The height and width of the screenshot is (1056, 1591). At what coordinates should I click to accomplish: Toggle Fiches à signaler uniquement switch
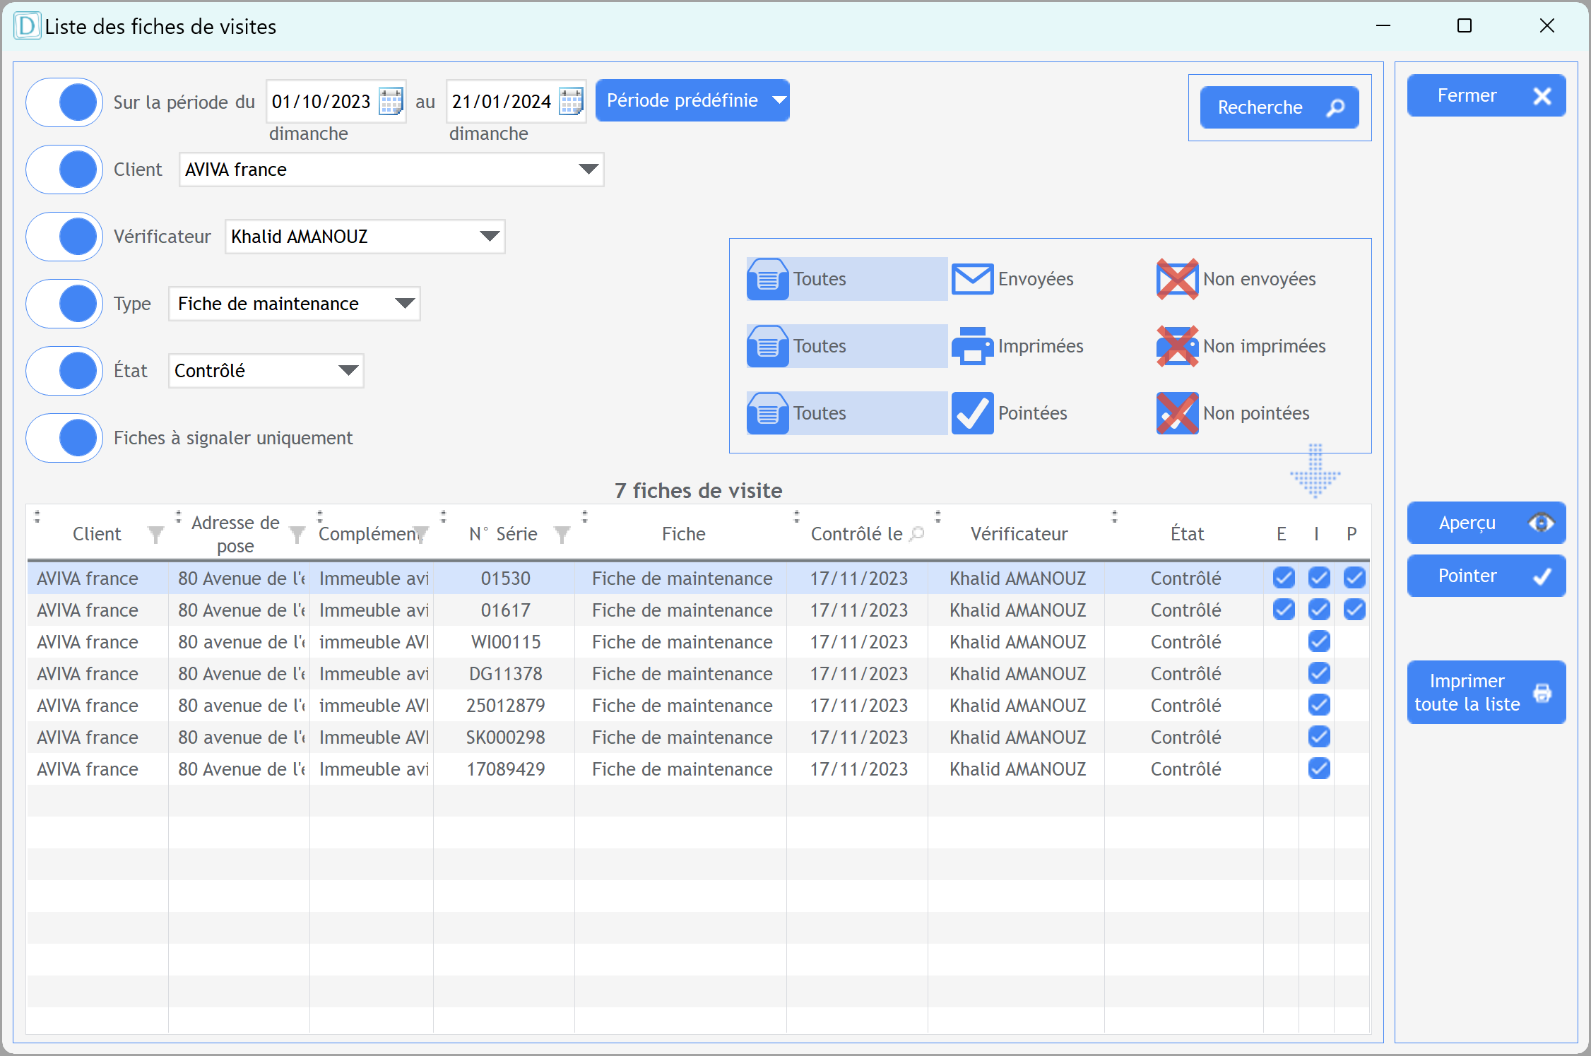tap(65, 438)
